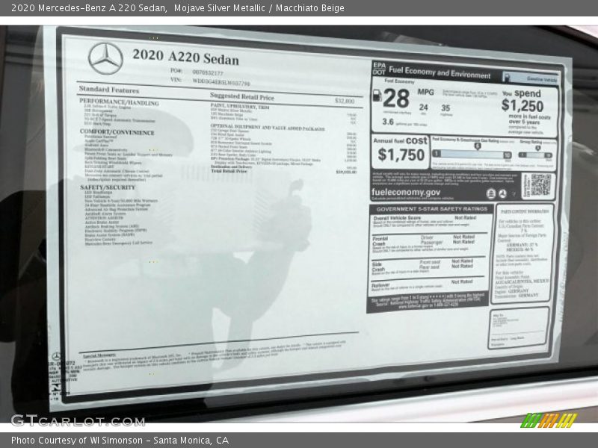The width and height of the screenshot is (598, 448).
Task: Click 'Optional Equipment and Value Added Packages' heading
Action: [268, 127]
